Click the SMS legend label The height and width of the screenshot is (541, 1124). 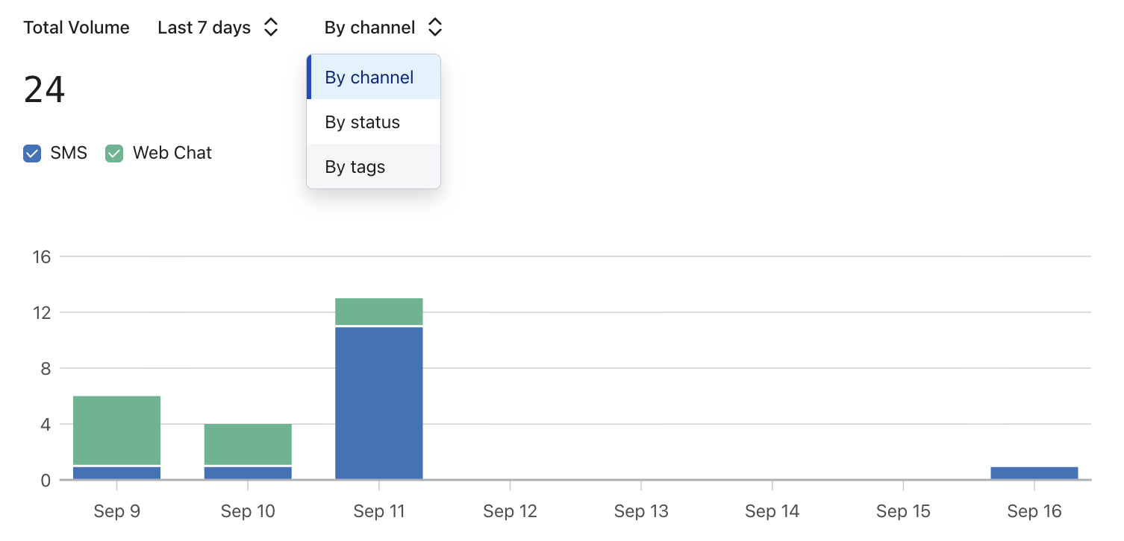[69, 154]
